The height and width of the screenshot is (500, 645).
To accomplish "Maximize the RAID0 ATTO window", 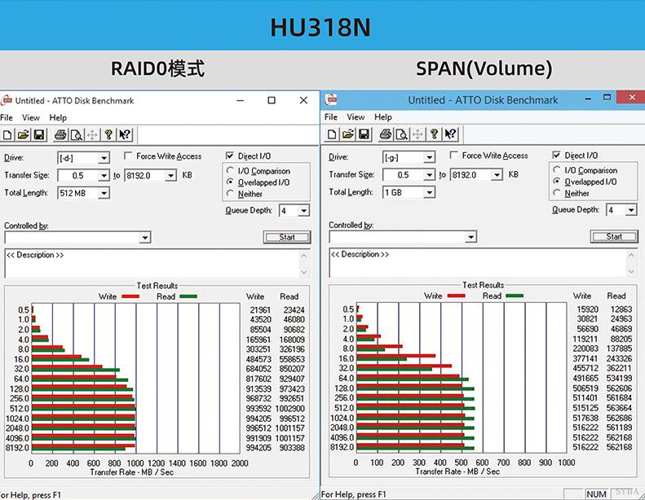I will [x=272, y=100].
